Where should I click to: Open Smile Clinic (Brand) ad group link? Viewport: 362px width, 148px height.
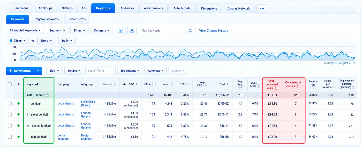88,103
